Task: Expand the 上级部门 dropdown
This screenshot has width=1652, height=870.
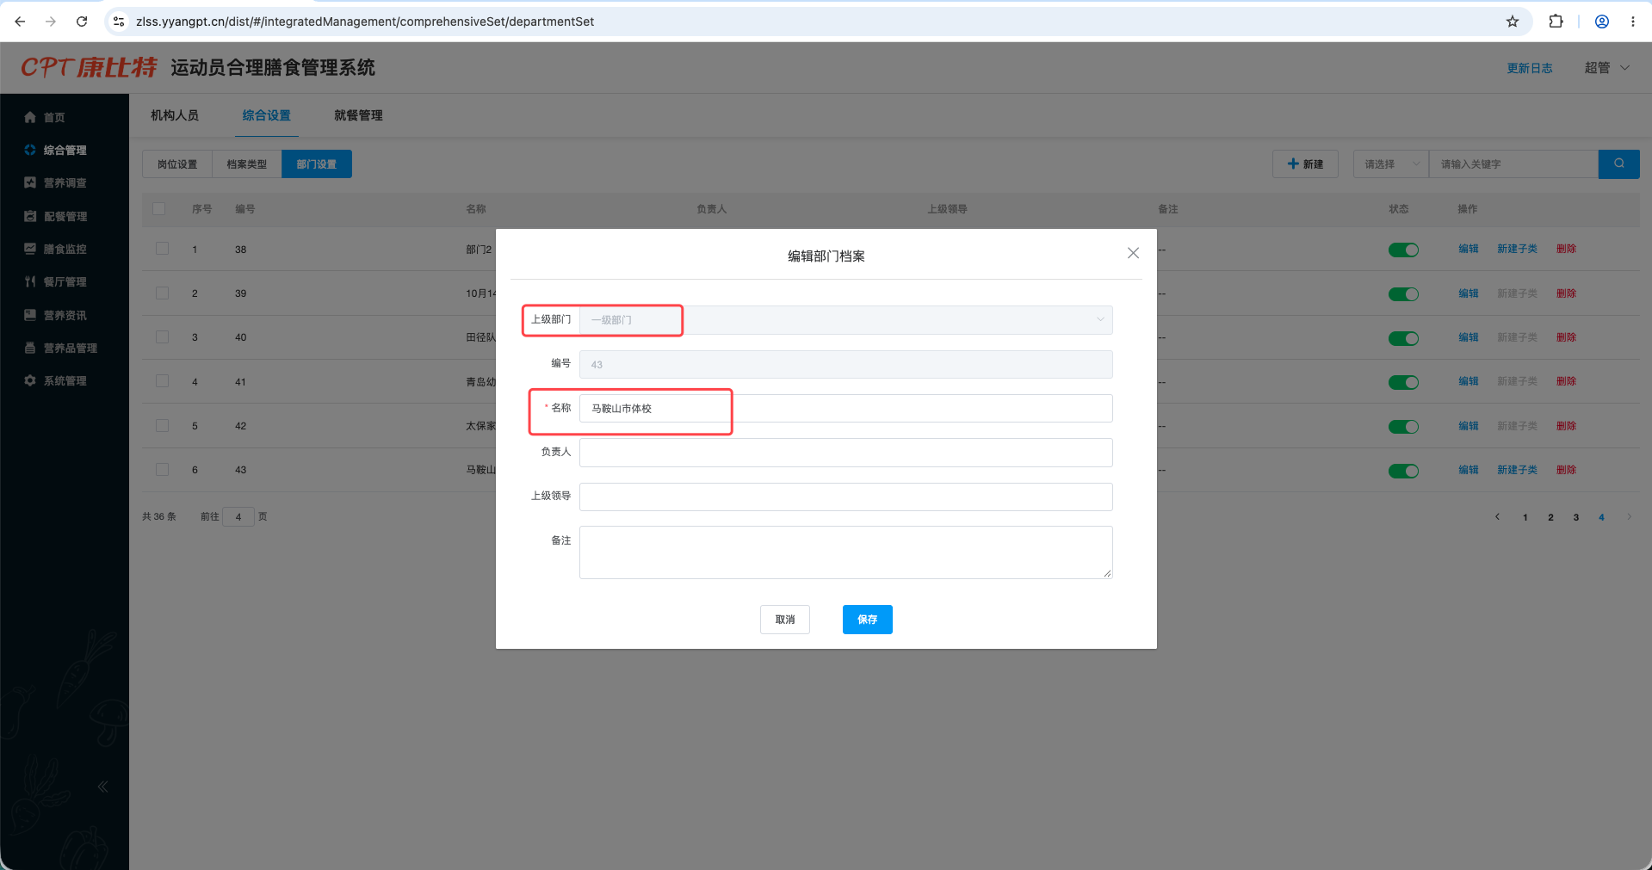Action: 845,320
